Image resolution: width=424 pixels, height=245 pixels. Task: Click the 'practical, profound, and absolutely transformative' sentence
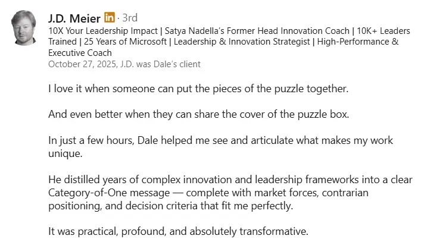[x=178, y=231]
